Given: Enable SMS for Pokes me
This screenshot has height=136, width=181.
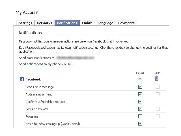Looking at the screenshot, I should [158, 116].
